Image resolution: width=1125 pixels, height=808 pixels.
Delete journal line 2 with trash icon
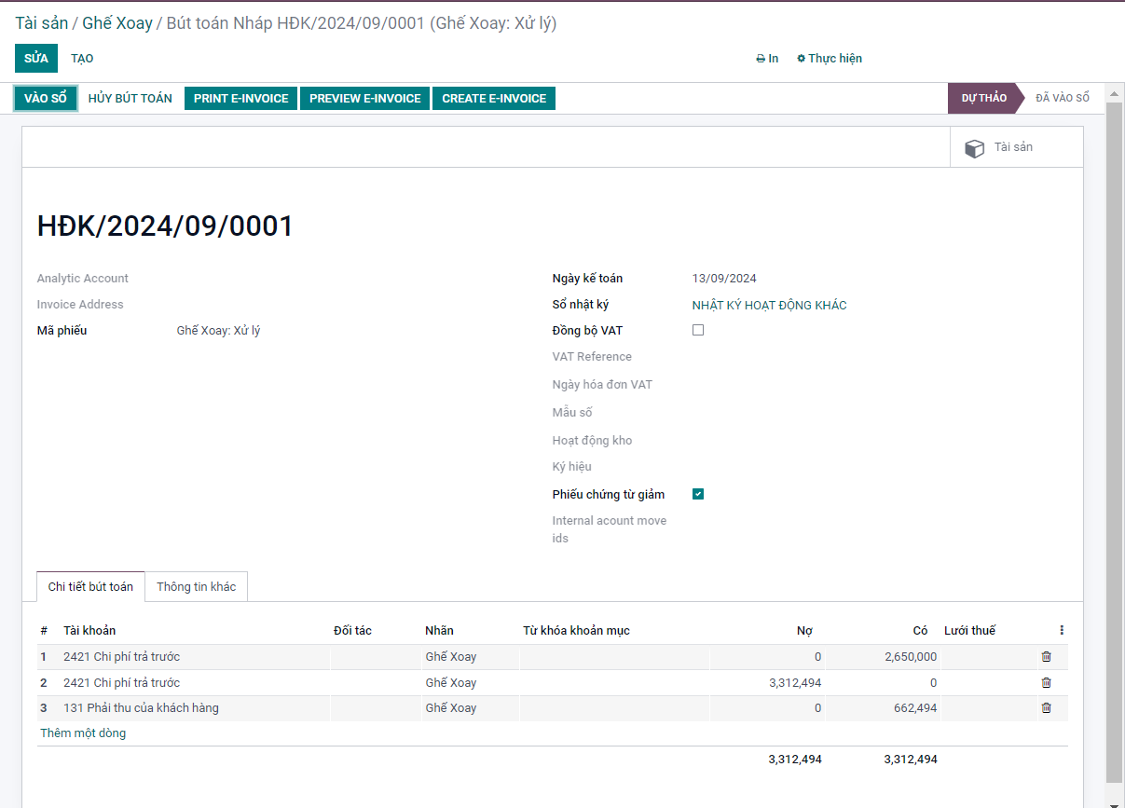pyautogui.click(x=1046, y=683)
